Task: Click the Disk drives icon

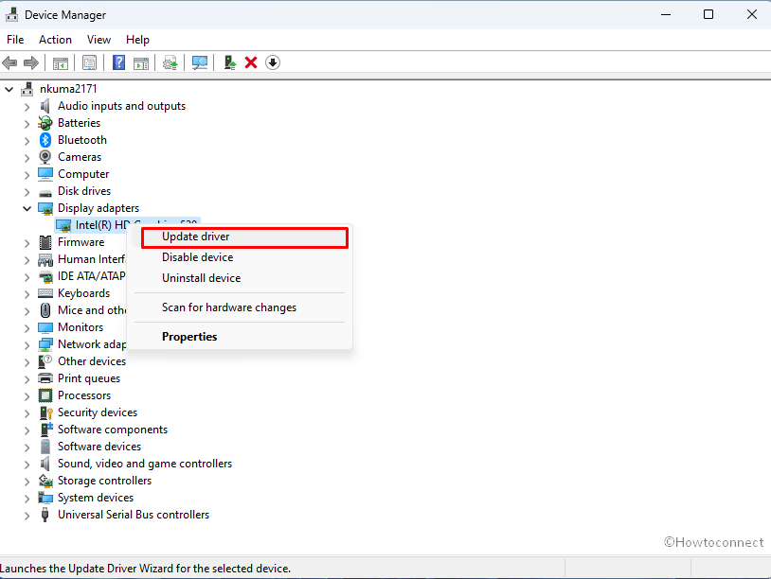Action: (45, 192)
